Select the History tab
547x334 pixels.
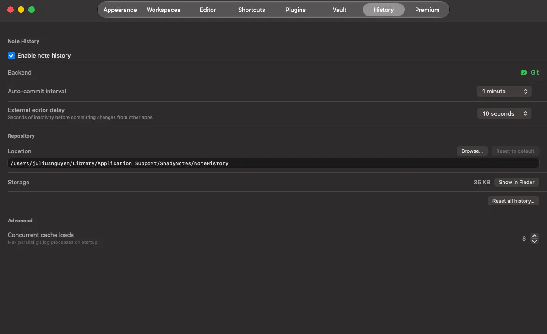tap(383, 10)
